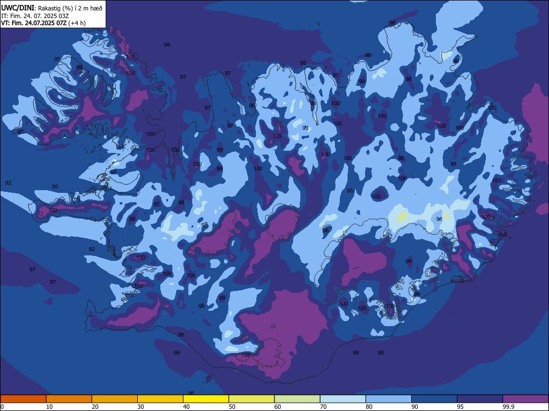The image size is (549, 411).
Task: Click the '30' label on the legend scale
Action: [141, 407]
